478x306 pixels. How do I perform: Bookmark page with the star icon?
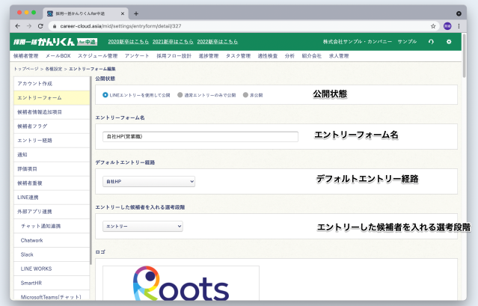tap(433, 25)
